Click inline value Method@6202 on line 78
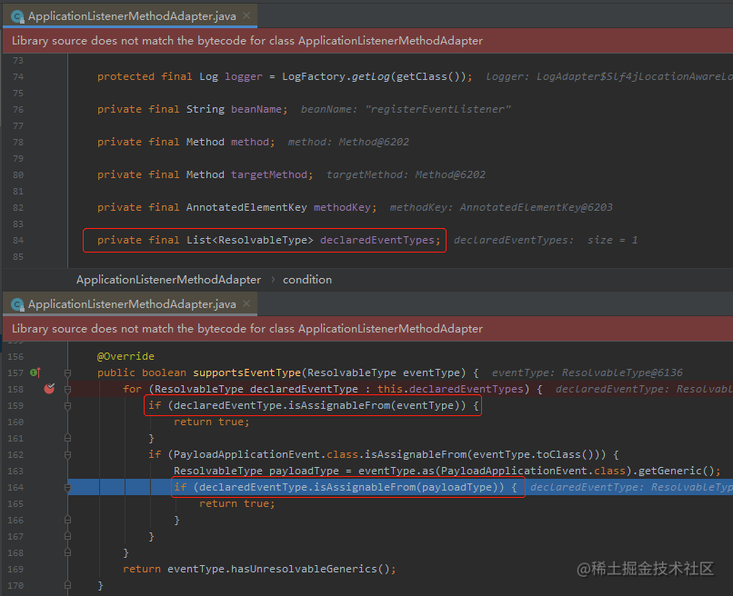The height and width of the screenshot is (596, 733). (x=374, y=142)
